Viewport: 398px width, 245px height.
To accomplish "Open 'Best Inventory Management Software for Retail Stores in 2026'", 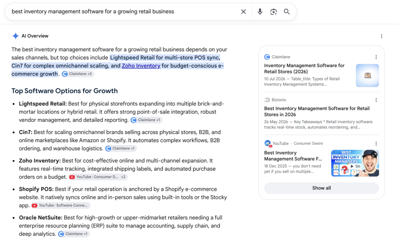I will [x=317, y=111].
